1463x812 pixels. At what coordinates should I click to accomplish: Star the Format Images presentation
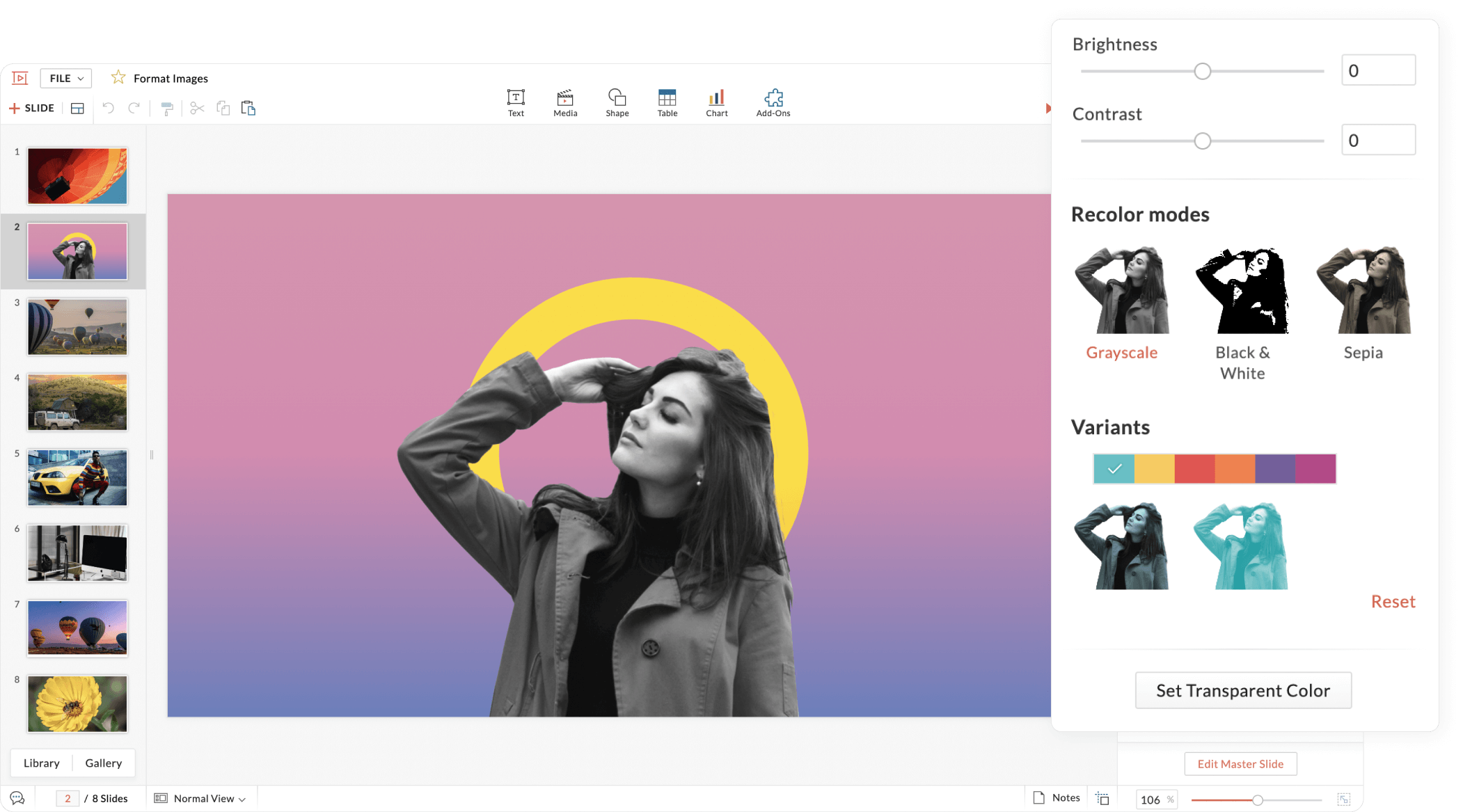pos(118,78)
